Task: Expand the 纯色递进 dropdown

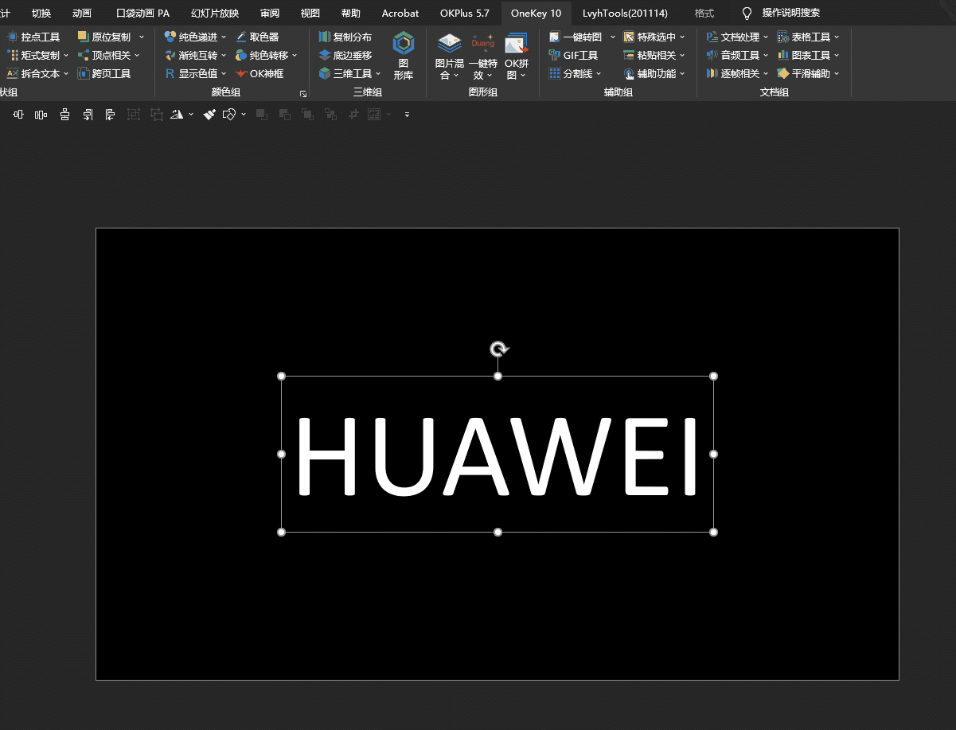Action: (224, 37)
